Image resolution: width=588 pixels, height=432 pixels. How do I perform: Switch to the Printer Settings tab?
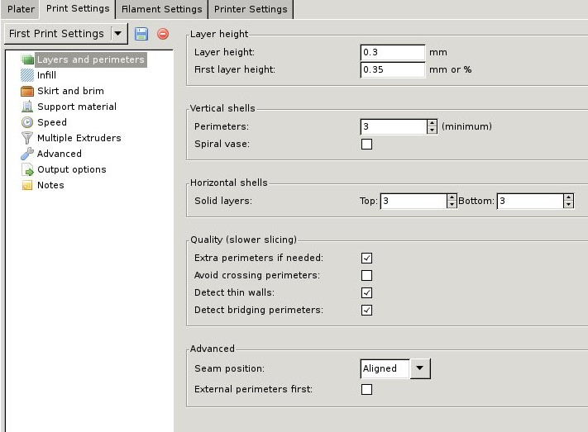(251, 9)
